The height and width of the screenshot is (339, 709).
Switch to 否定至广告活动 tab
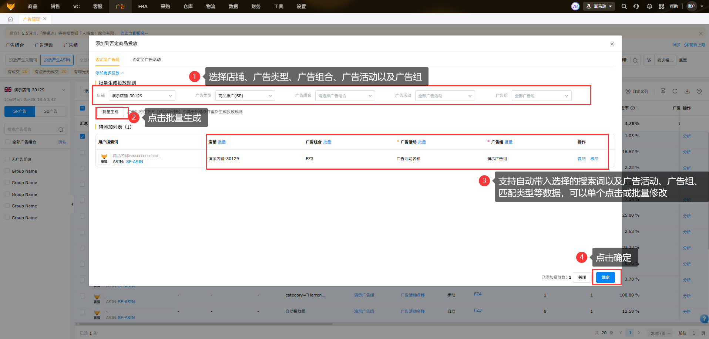tap(147, 60)
